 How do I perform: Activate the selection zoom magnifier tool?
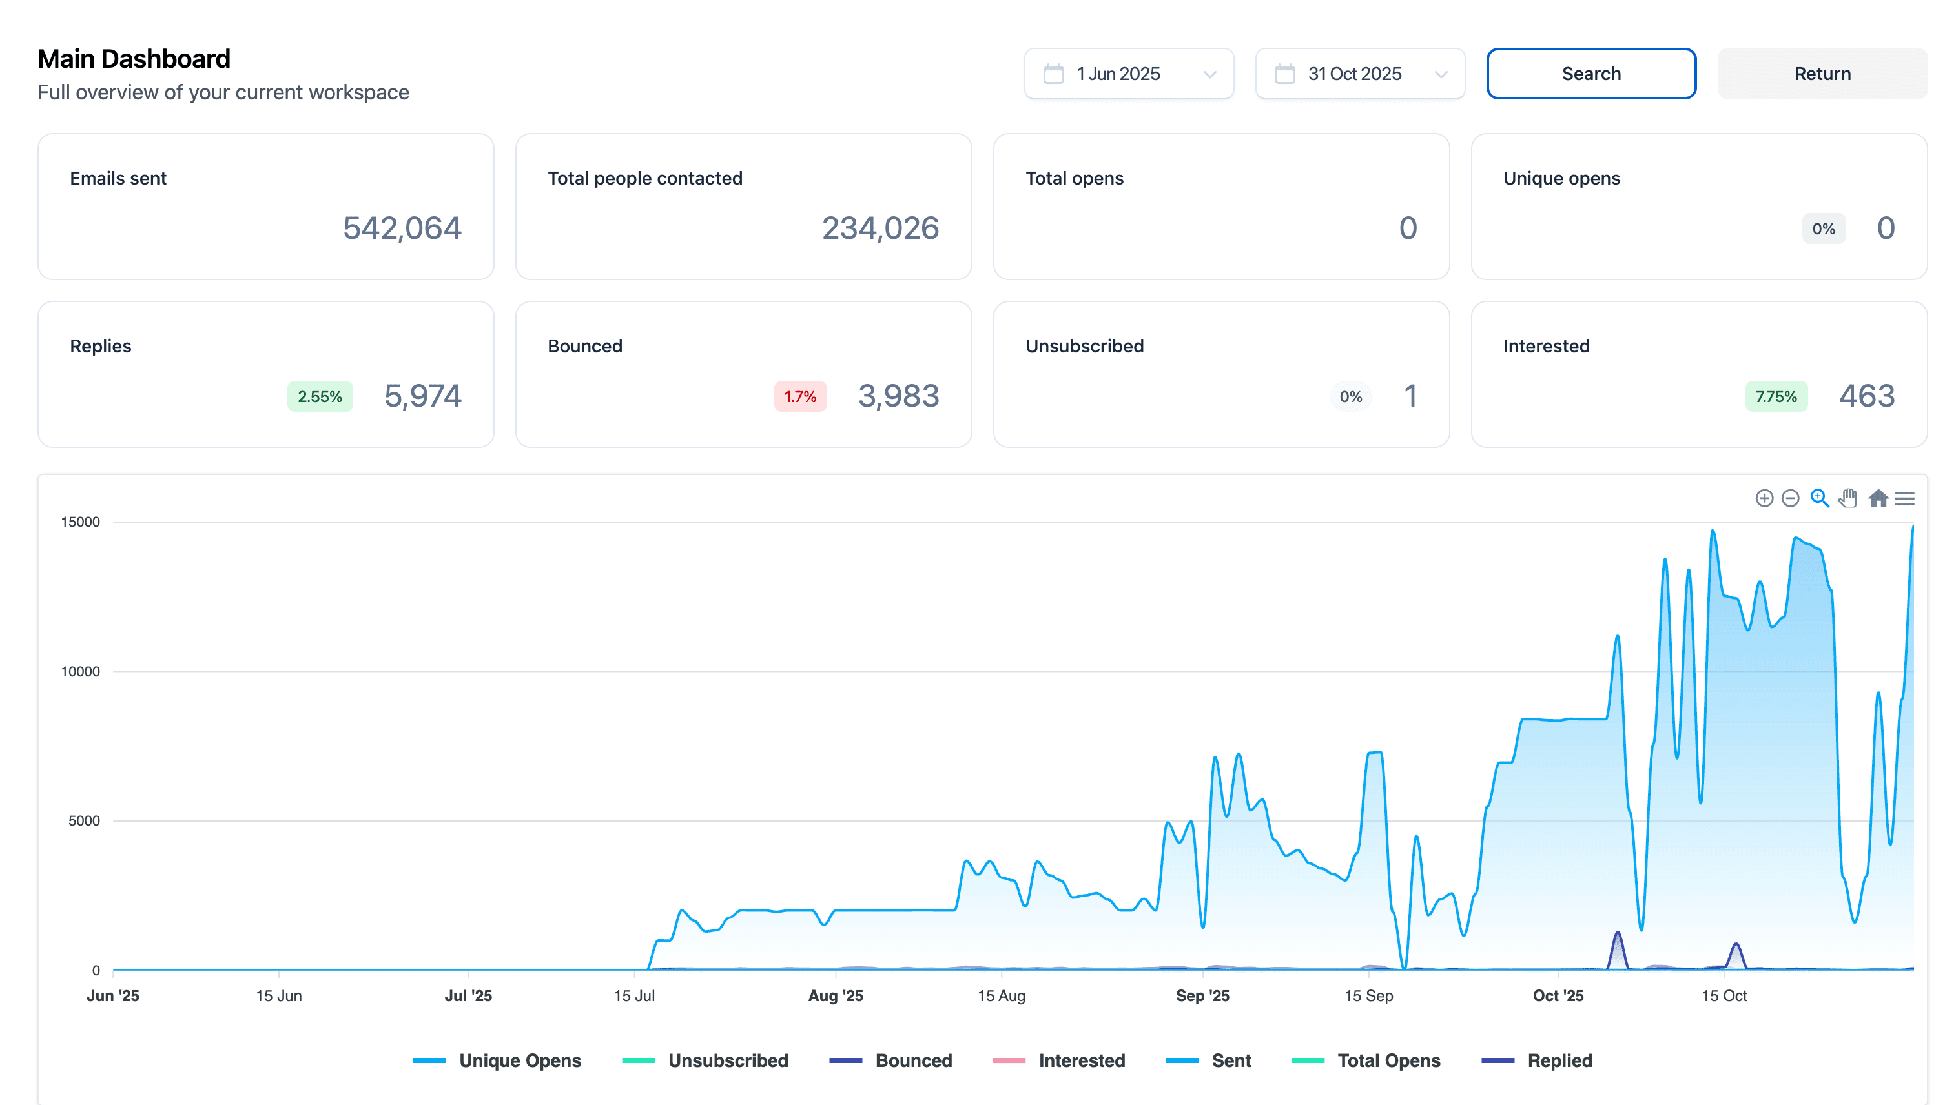(x=1819, y=498)
